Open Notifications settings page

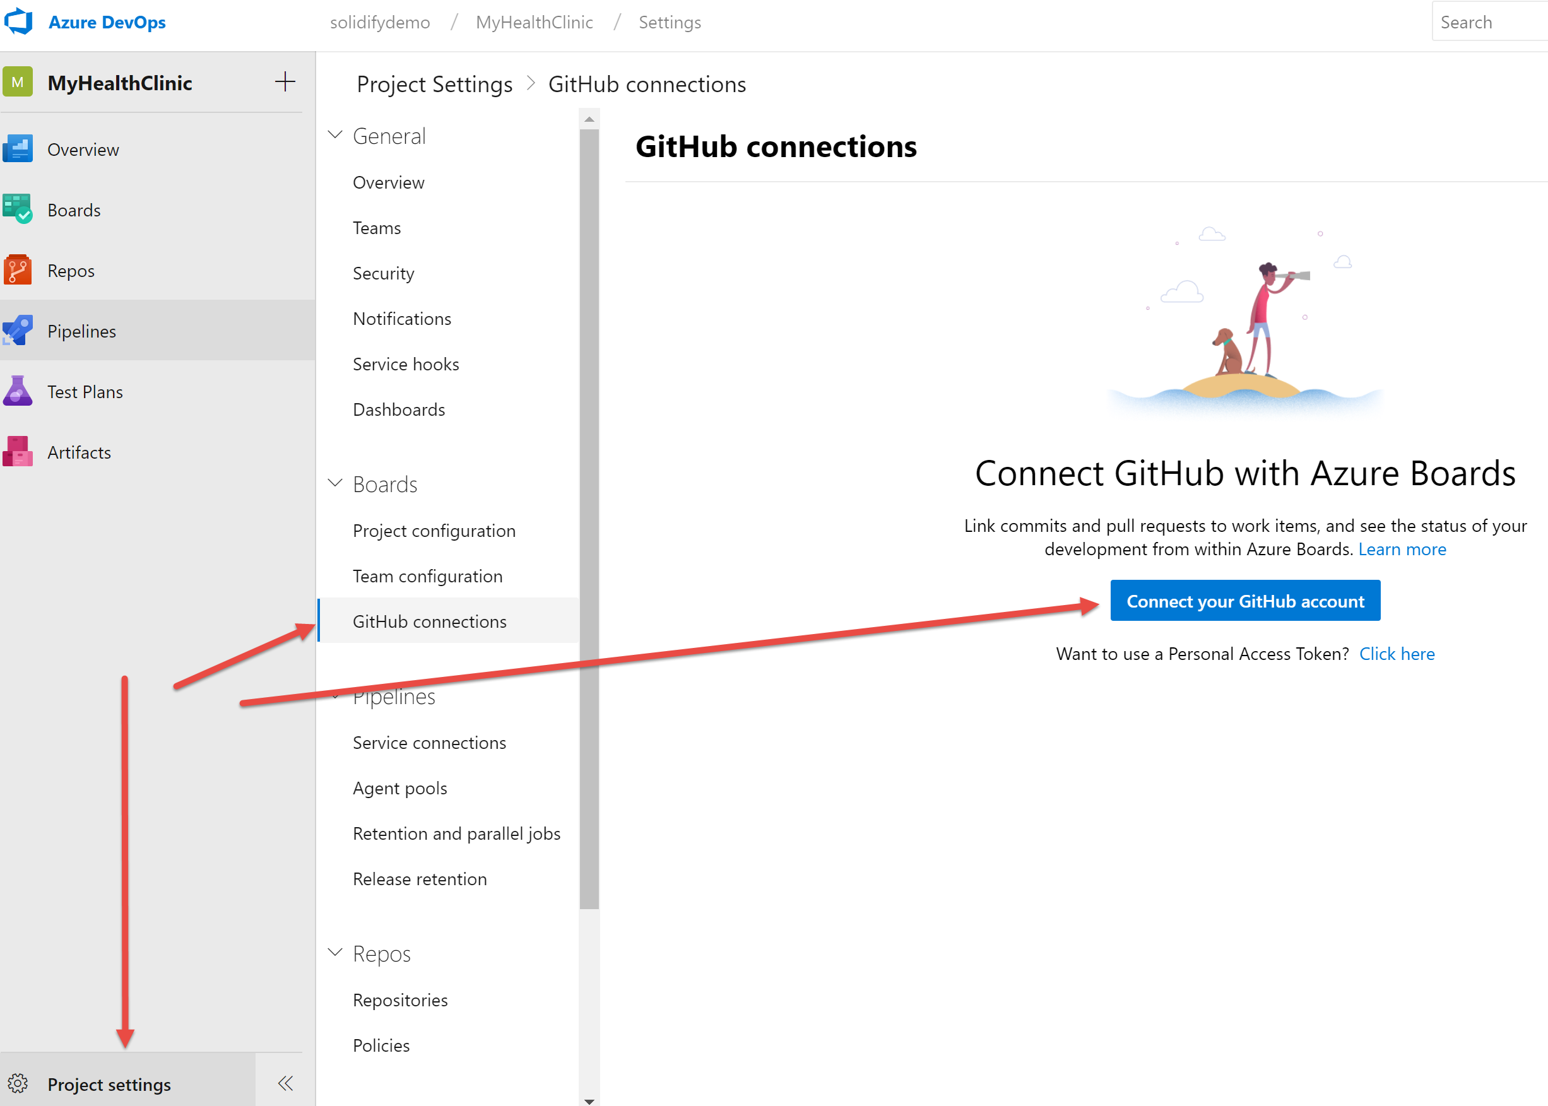click(402, 319)
